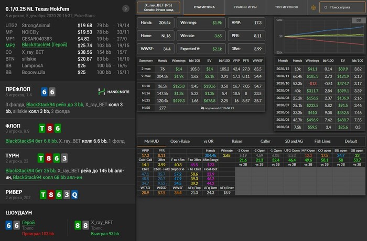Toggle the BB button on the graph

(x=358, y=20)
